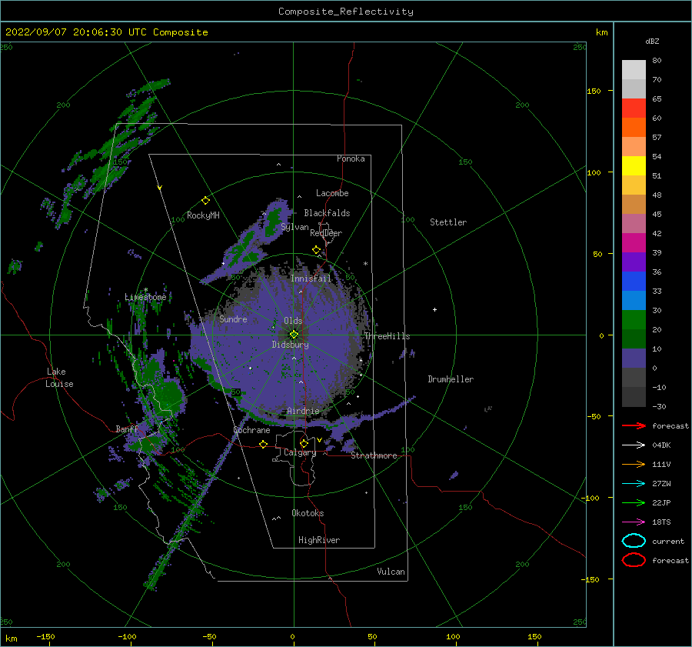Viewport: 692px width, 647px height.
Task: Click yellow diamond marker above Calgary label
Action: (x=304, y=443)
